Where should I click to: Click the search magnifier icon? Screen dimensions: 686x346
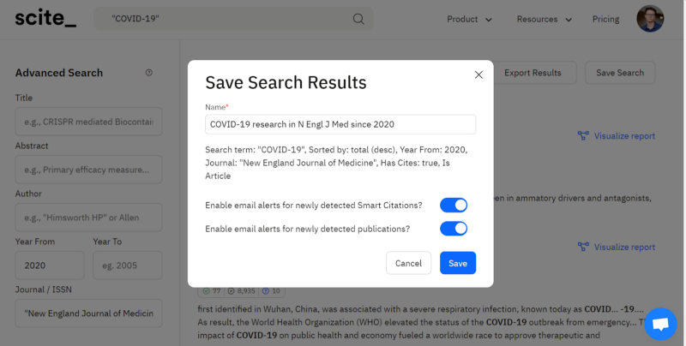pyautogui.click(x=358, y=19)
